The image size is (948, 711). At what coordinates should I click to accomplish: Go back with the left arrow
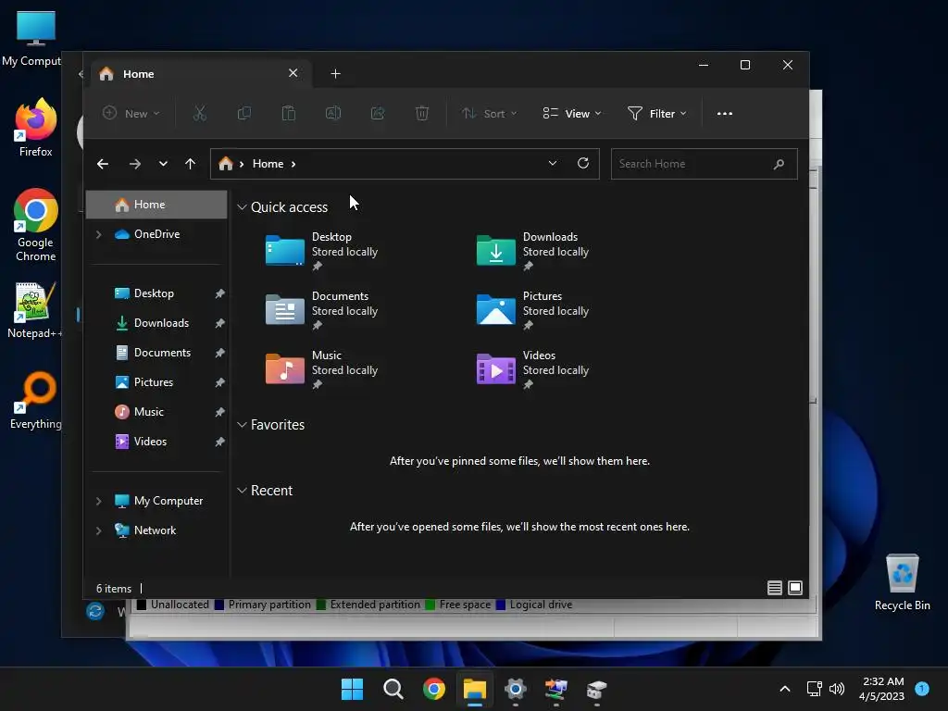103,164
